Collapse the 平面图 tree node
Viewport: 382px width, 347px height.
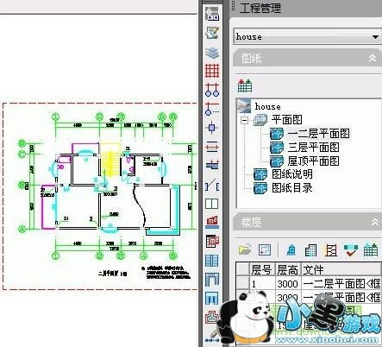244,119
